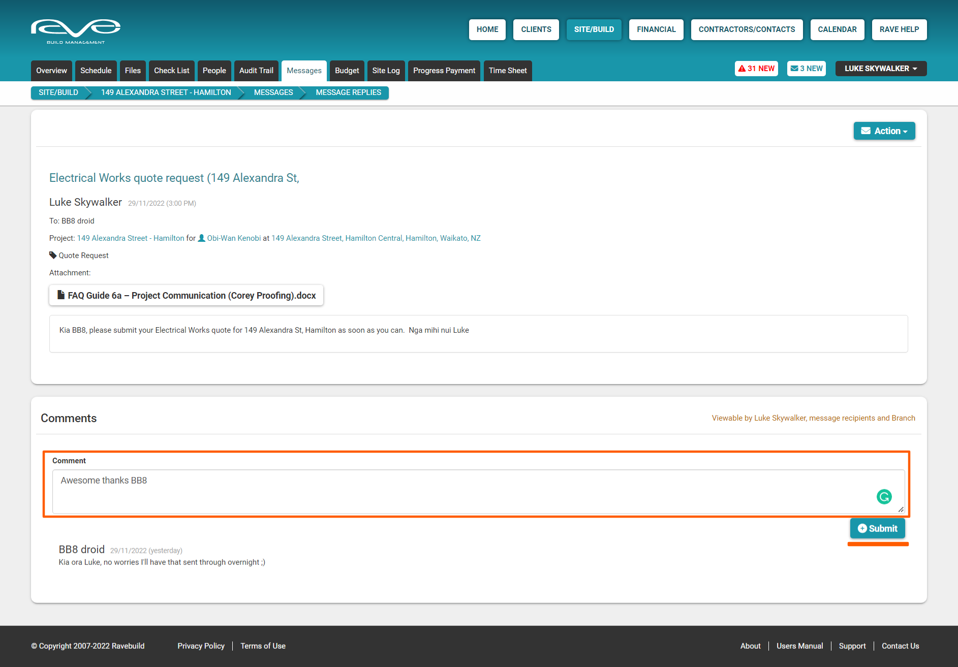Image resolution: width=958 pixels, height=667 pixels.
Task: Click the 149 Alexandra Street - Hamilton breadcrumb
Action: pos(166,92)
